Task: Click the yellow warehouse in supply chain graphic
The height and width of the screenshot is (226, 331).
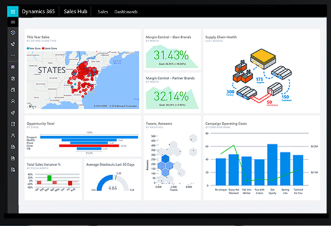Action: 263,58
